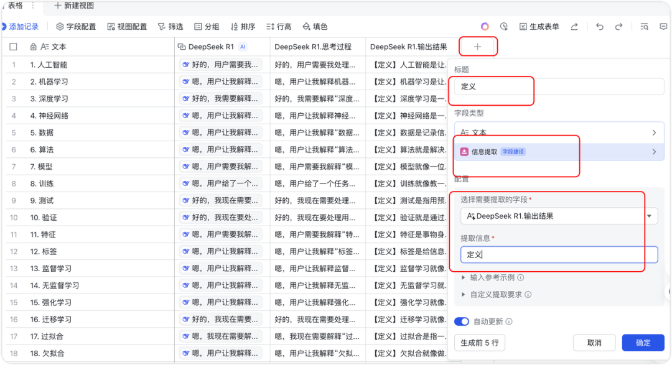Open the more options dots beside 表格
Image resolution: width=672 pixels, height=365 pixels.
33,6
